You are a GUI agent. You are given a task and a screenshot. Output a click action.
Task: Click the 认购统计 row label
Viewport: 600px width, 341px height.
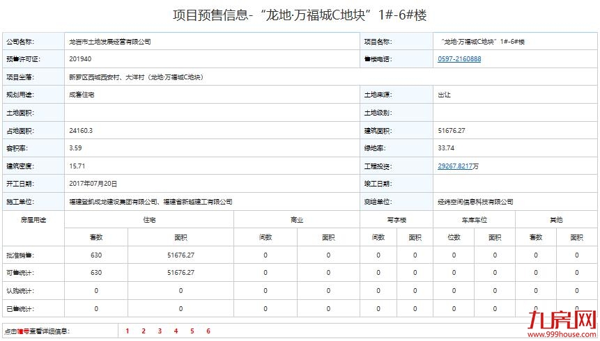click(20, 291)
